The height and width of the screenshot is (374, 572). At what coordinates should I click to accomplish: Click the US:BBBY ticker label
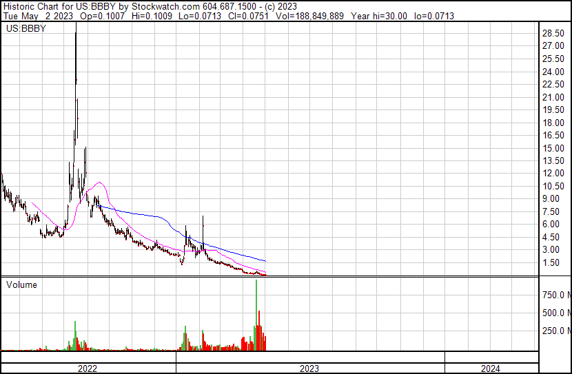[x=26, y=28]
